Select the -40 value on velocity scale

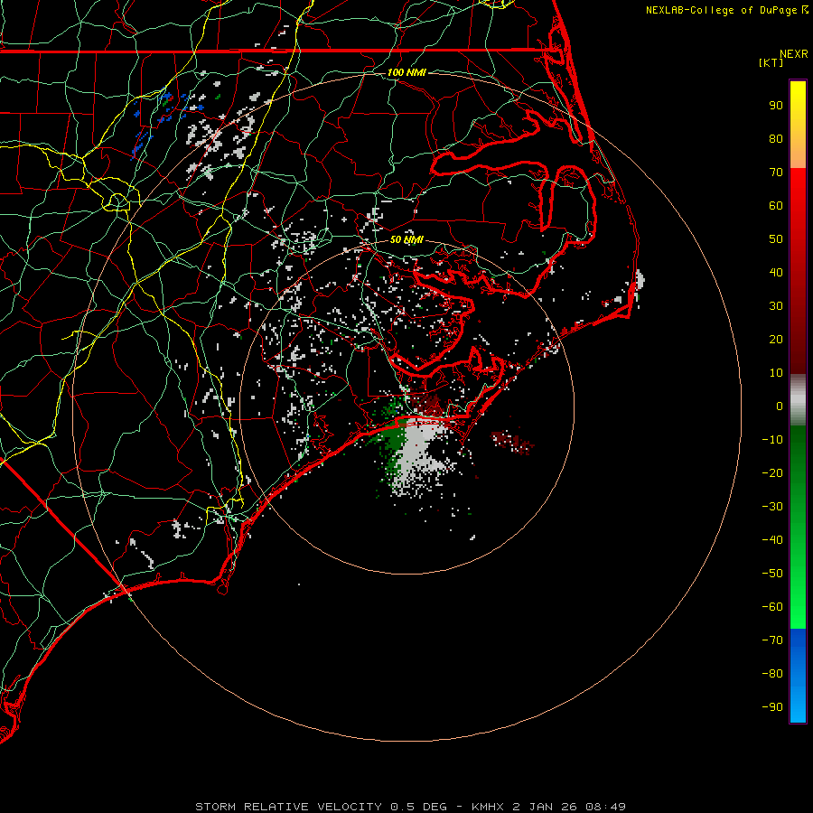click(772, 540)
